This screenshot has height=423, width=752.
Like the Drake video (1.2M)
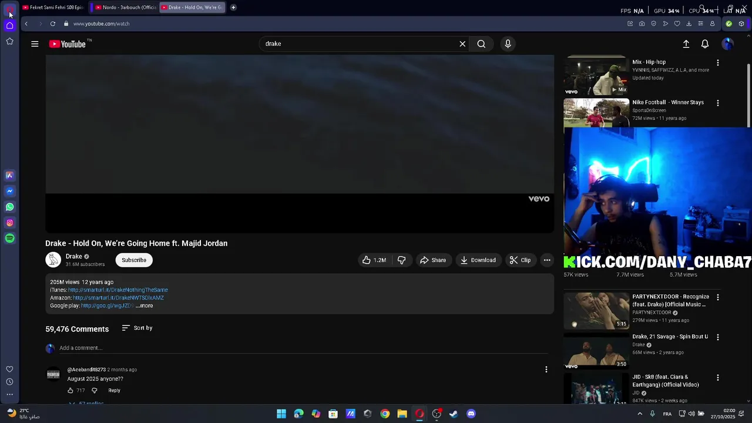374,260
